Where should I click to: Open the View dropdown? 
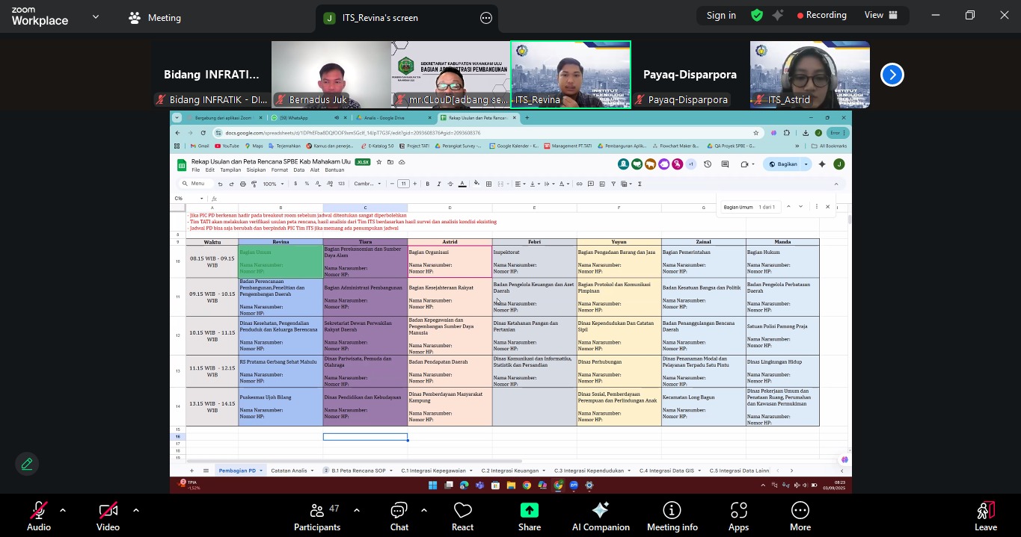[880, 15]
